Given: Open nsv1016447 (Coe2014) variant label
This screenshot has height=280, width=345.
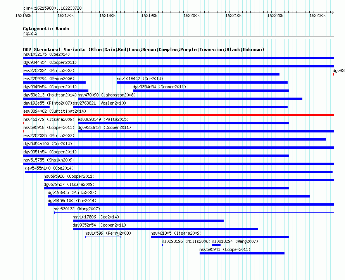Looking at the screenshot, I should coord(140,79).
